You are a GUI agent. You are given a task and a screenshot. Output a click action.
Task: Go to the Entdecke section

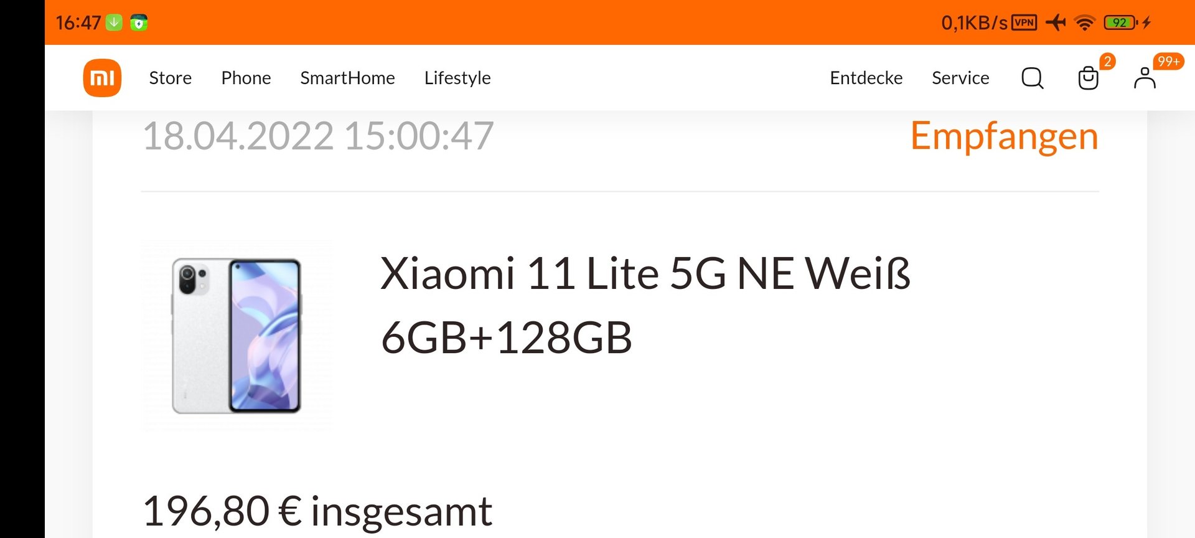click(866, 78)
